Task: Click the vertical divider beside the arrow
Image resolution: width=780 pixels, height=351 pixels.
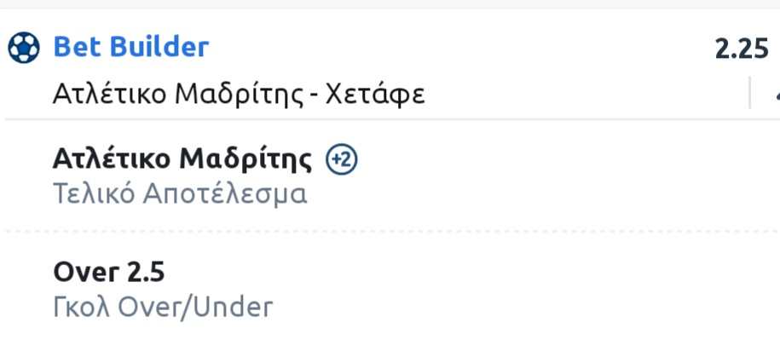Action: tap(750, 93)
